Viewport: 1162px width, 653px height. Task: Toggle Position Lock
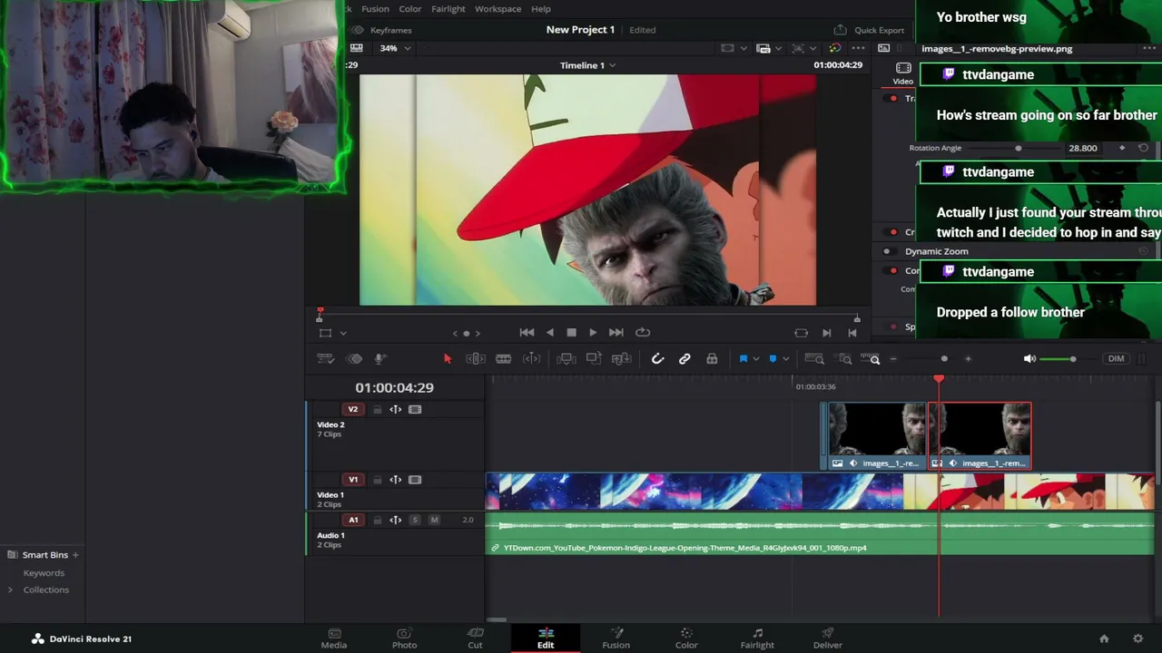tap(712, 359)
